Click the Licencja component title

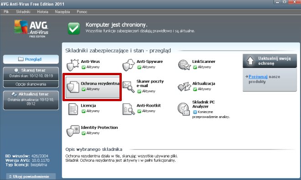(88, 106)
